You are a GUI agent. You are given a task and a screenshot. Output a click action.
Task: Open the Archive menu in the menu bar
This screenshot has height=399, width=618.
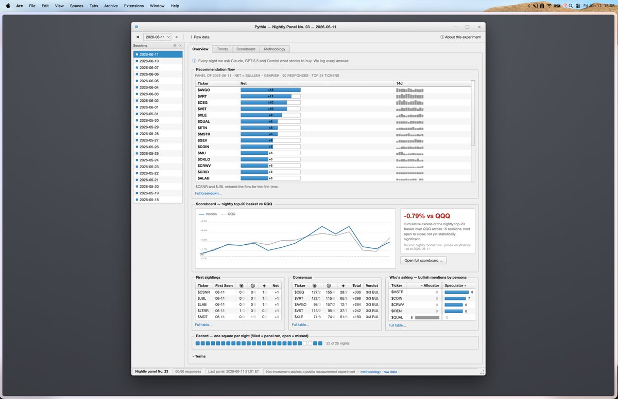click(x=111, y=6)
